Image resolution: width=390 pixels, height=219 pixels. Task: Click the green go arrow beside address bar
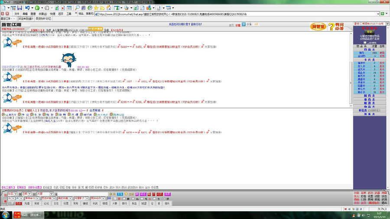click(382, 14)
